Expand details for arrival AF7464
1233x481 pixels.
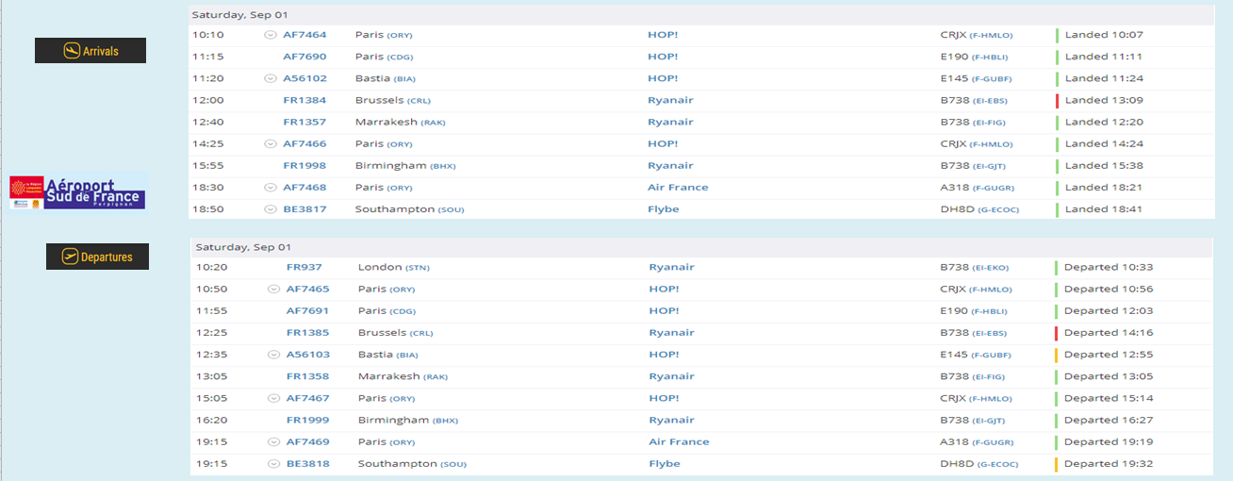[x=271, y=35]
